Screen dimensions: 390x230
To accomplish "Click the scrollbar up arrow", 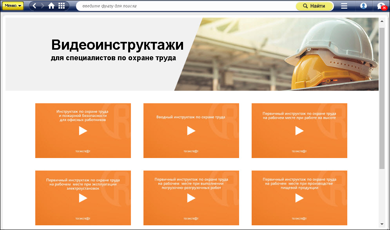I will pos(382,21).
